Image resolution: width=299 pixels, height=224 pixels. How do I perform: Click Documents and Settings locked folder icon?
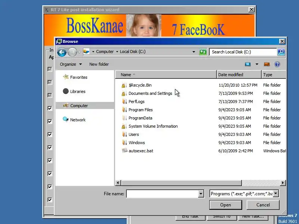[124, 93]
